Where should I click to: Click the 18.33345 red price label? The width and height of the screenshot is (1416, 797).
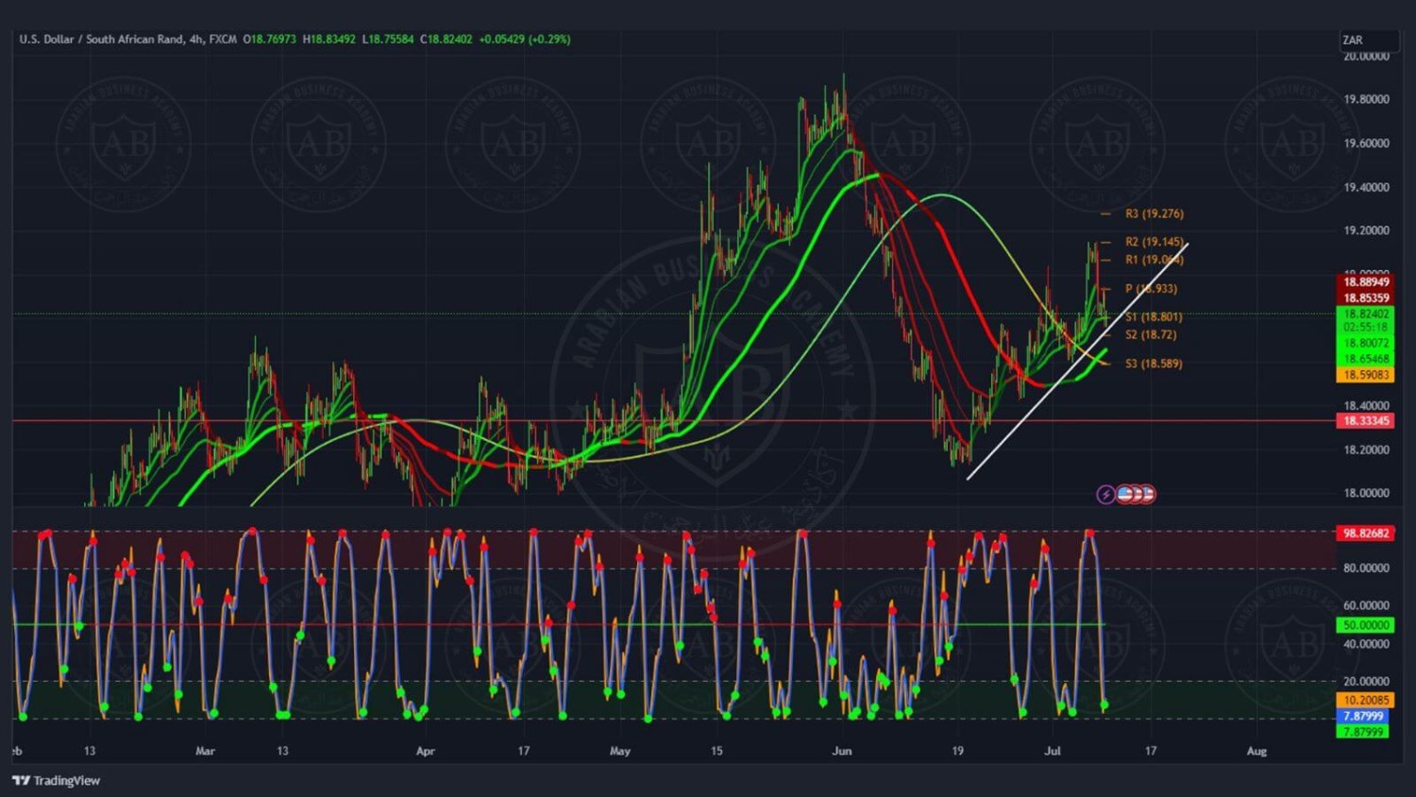(x=1365, y=421)
